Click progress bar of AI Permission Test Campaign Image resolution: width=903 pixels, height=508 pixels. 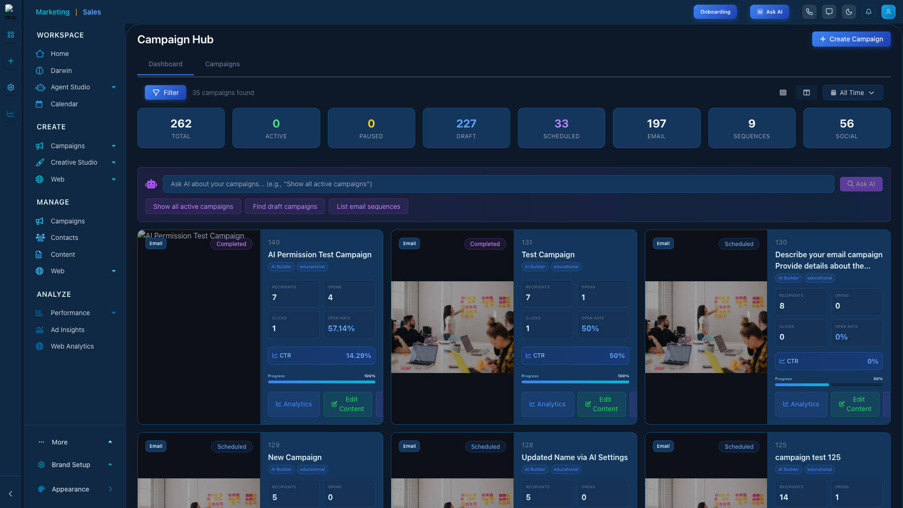[322, 382]
